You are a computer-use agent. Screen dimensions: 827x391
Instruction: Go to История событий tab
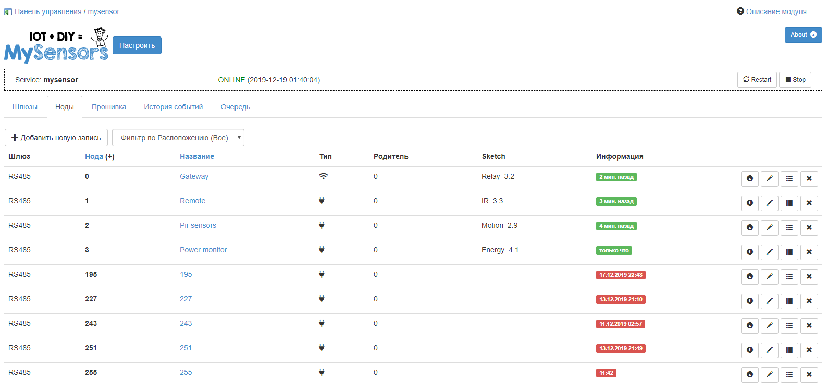[x=173, y=107]
